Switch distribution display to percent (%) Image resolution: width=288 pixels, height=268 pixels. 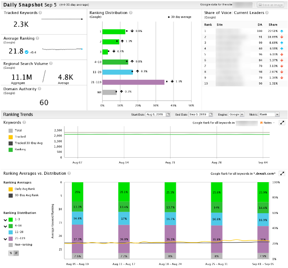(x=11, y=253)
